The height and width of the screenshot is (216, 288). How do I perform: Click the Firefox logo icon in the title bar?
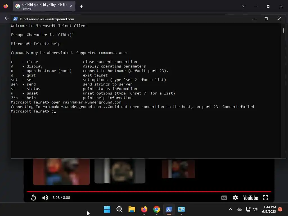(6, 6)
